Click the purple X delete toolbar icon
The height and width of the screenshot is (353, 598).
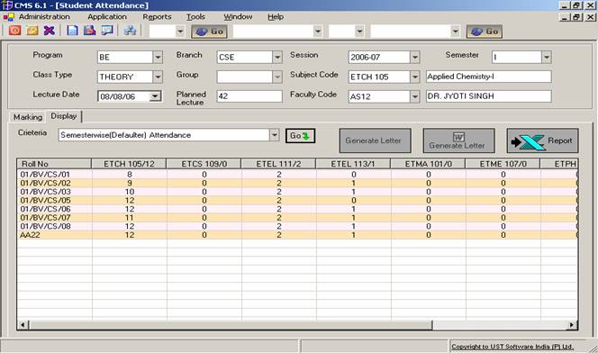(50, 31)
